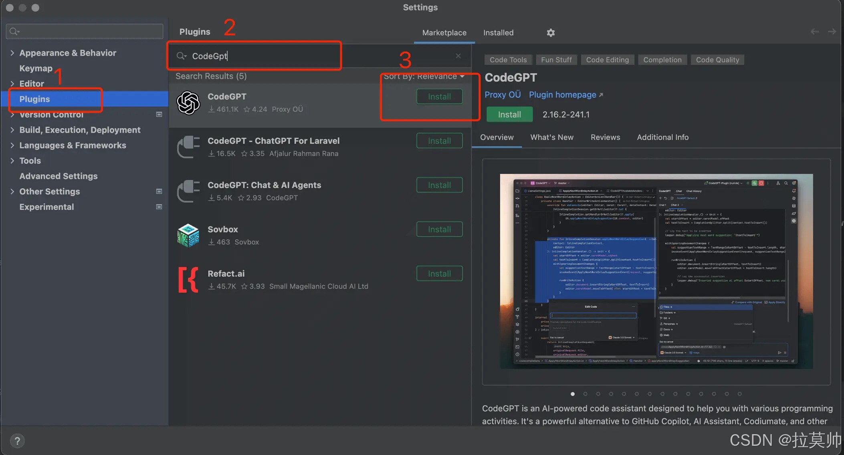
Task: Open the Reviews tab
Action: [605, 137]
